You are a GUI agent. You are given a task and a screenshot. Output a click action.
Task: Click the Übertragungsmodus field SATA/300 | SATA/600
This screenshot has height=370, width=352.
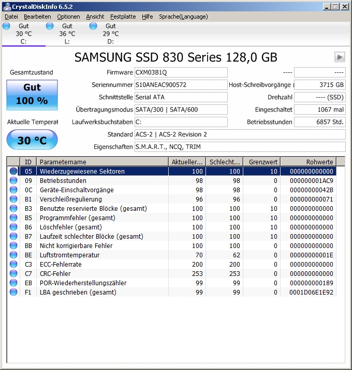pyautogui.click(x=181, y=110)
